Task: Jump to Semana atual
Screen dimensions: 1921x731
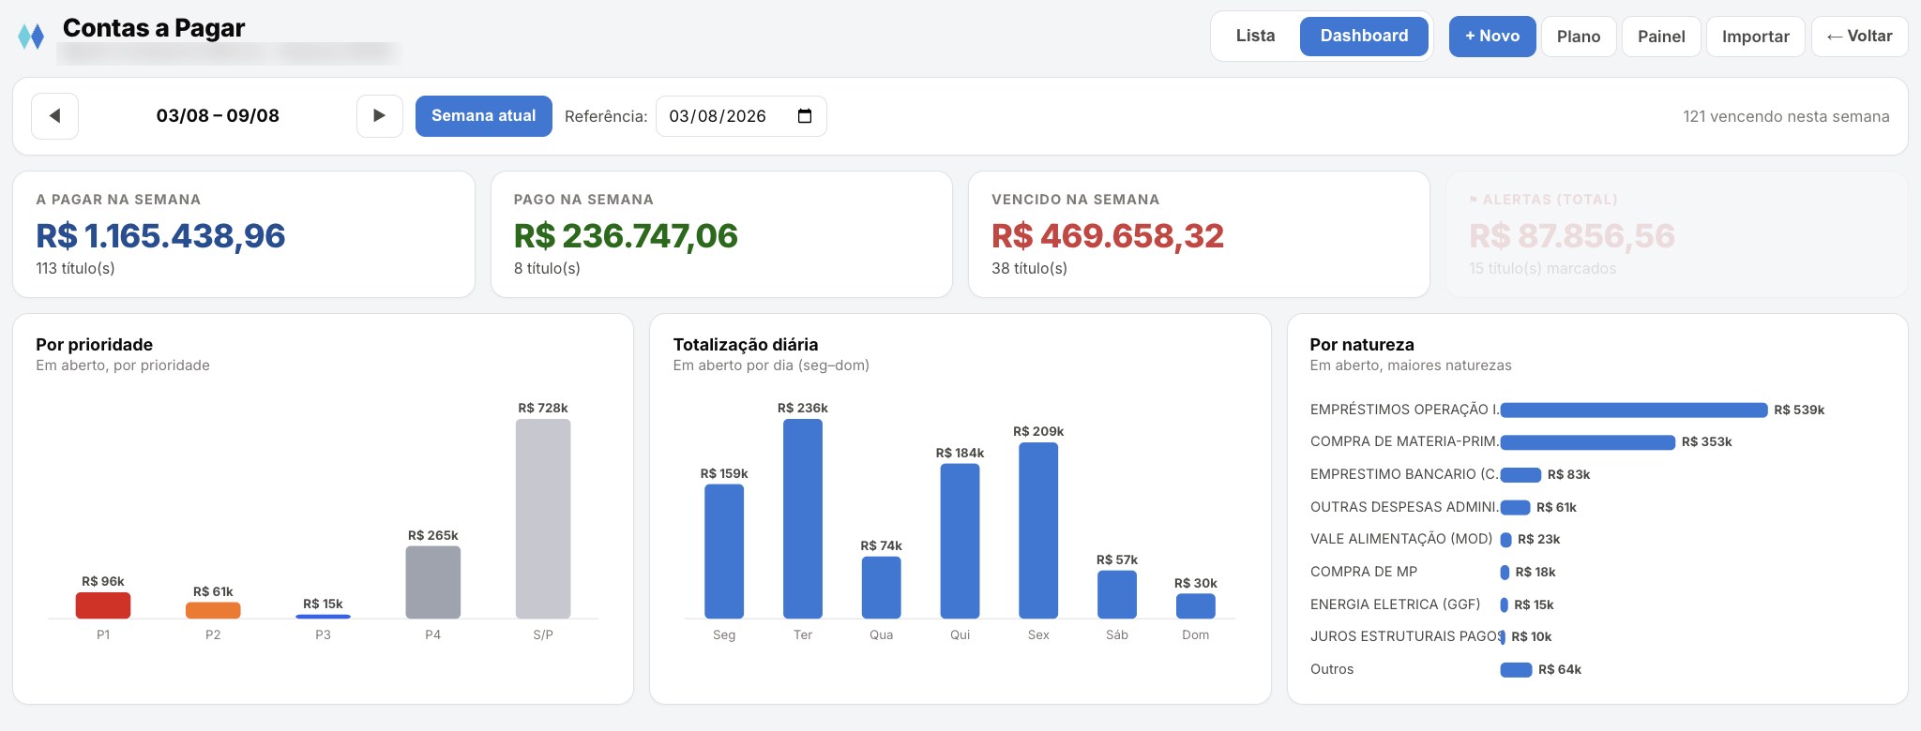Action: click(x=483, y=116)
